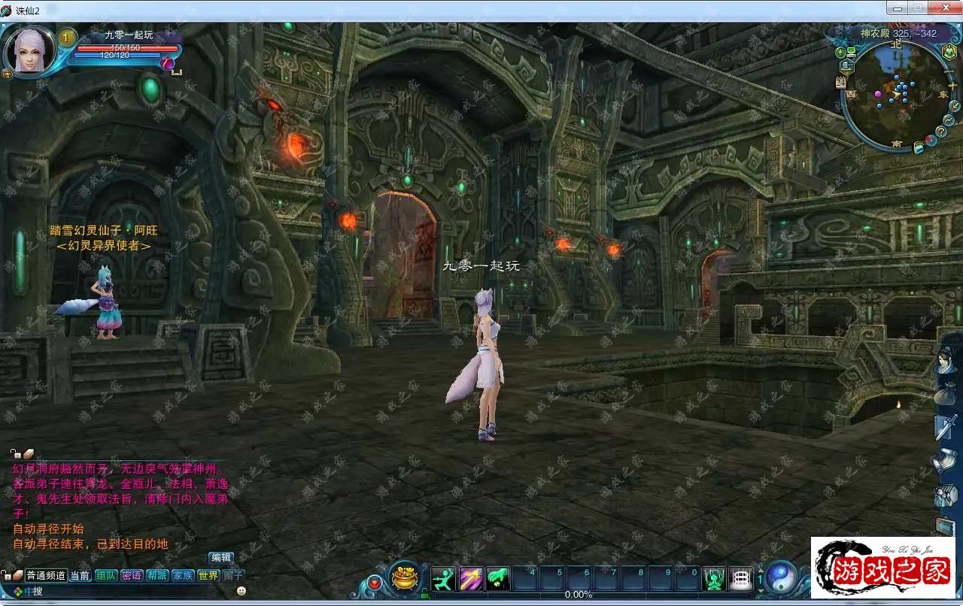Click the eraser icon to clear chat
Viewport: 963px width, 606px height.
point(29,453)
